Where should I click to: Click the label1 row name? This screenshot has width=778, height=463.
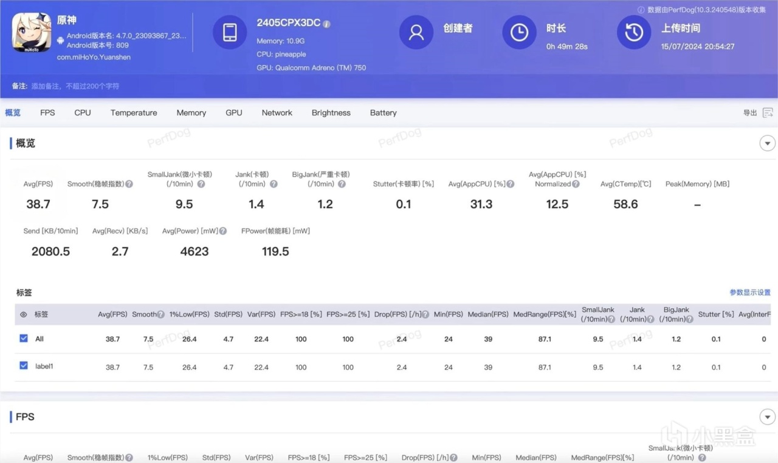coord(44,366)
